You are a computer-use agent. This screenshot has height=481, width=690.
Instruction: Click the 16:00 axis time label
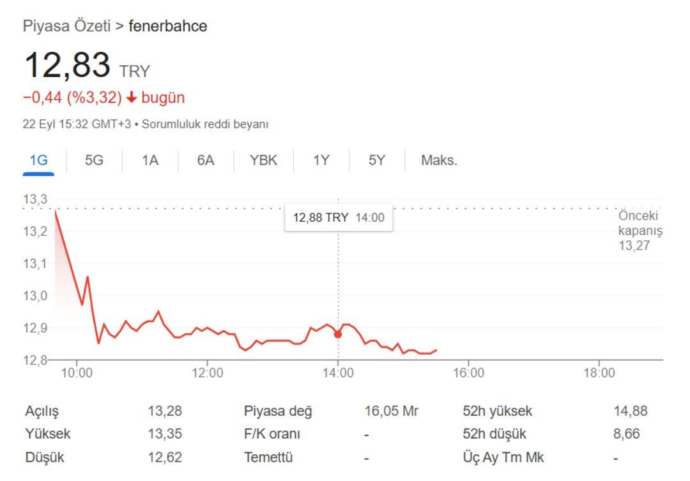(468, 373)
